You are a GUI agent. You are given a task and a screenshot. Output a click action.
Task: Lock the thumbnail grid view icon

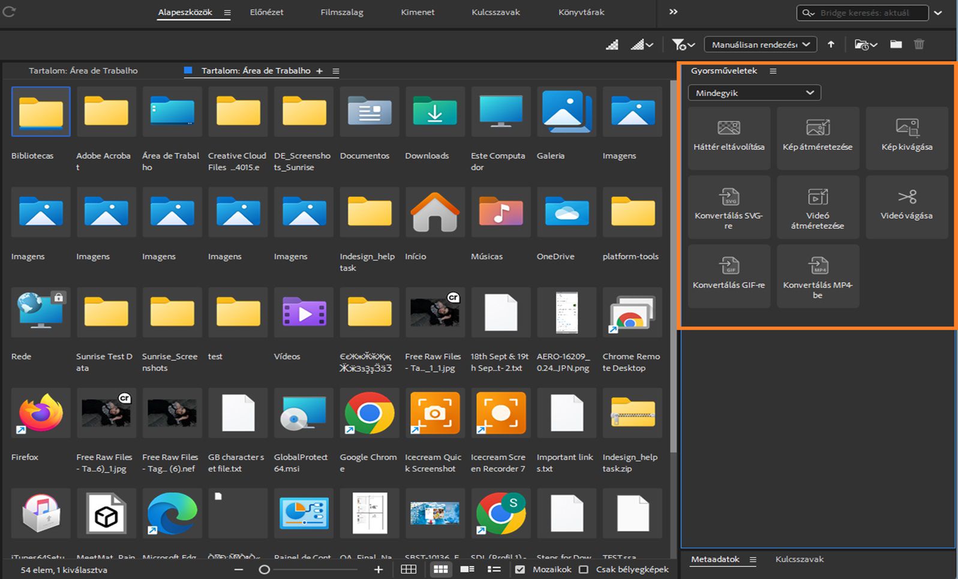click(x=409, y=569)
